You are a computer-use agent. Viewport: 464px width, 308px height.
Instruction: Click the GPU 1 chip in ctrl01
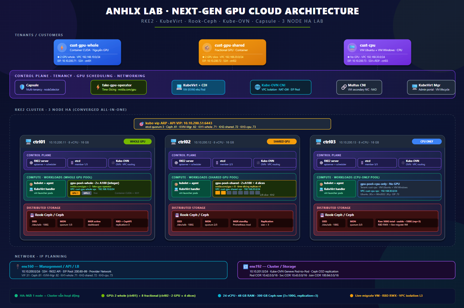(x=75, y=193)
